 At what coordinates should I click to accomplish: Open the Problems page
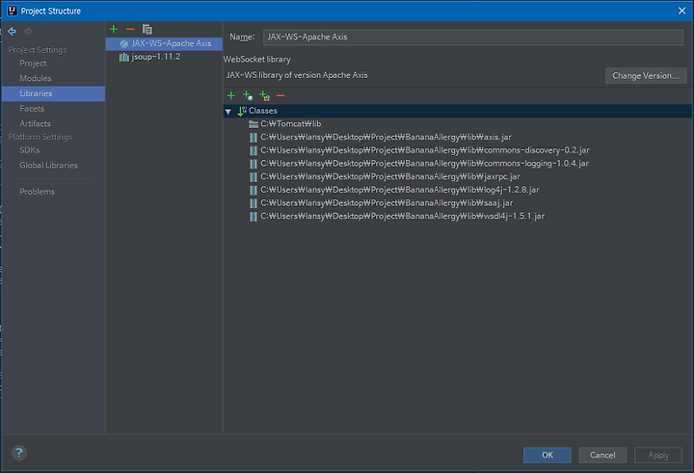pos(38,192)
